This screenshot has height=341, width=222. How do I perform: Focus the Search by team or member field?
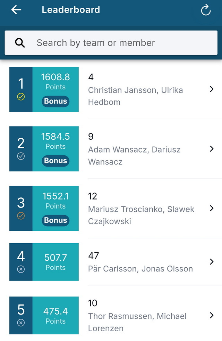111,43
